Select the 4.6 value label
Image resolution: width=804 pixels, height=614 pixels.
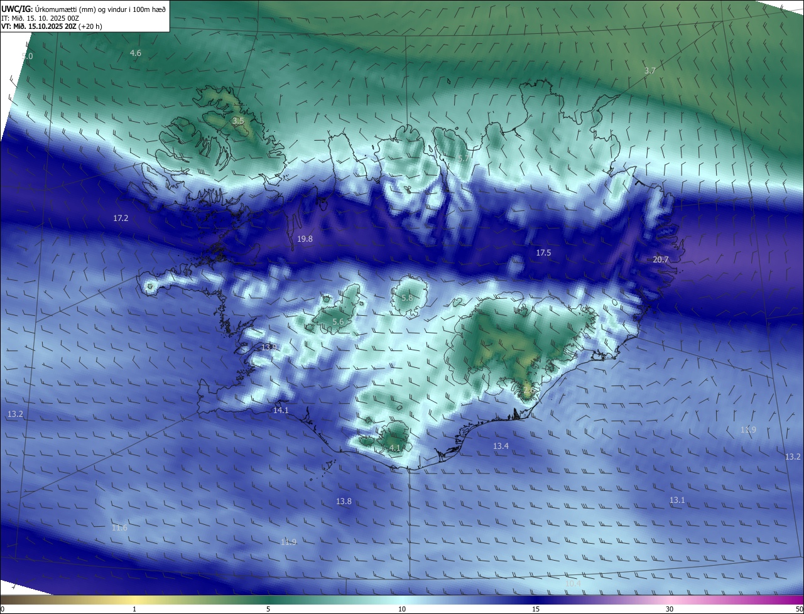point(136,53)
